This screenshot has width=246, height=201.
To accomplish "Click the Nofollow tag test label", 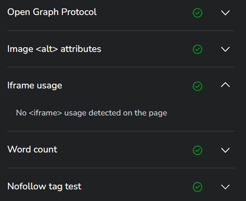I will (x=44, y=187).
